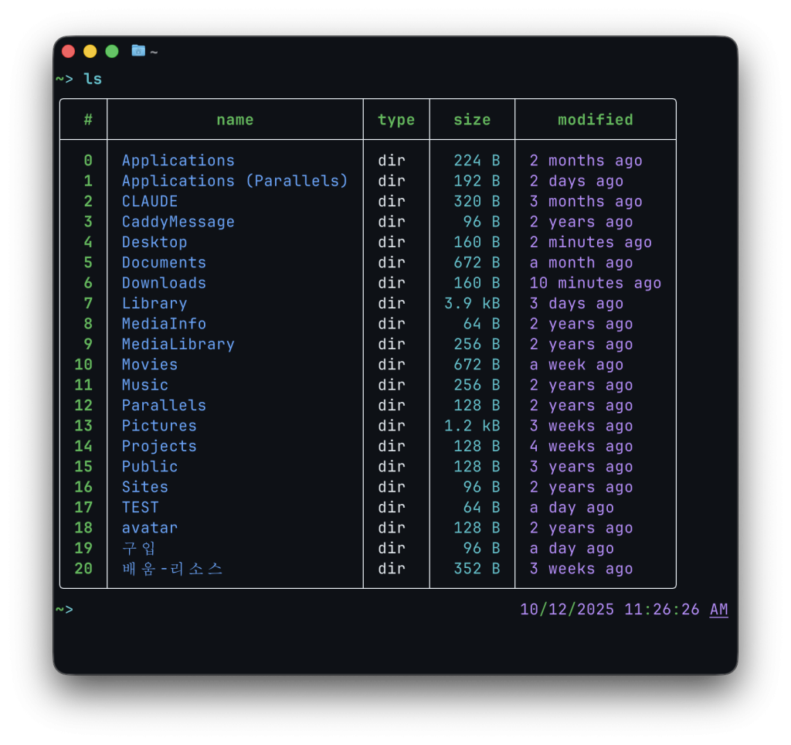Click the green full-screen window button

pyautogui.click(x=112, y=52)
